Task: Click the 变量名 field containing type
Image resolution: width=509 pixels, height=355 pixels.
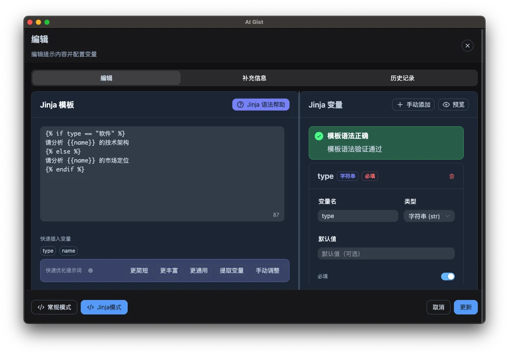Action: [x=358, y=216]
